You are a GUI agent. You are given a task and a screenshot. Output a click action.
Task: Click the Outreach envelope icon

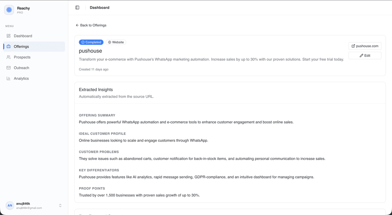[8, 68]
